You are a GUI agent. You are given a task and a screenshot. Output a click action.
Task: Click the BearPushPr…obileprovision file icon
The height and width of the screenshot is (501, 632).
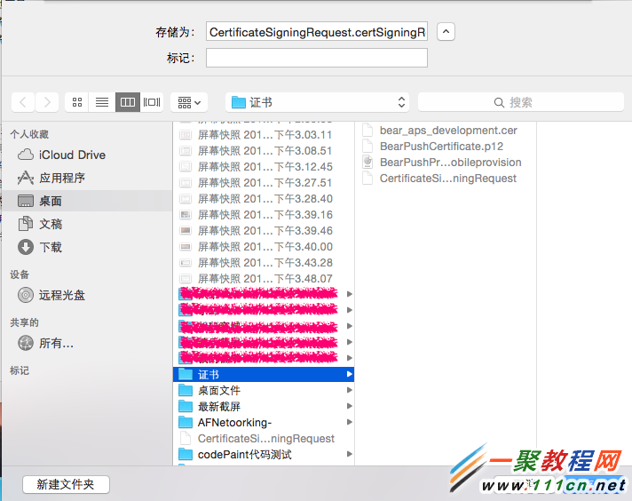[x=367, y=162]
